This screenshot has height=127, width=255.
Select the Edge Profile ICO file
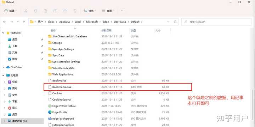coord(59,112)
